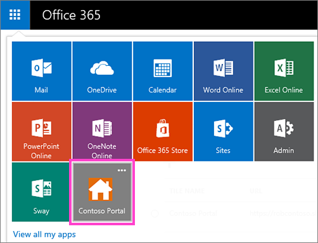Click the View all my apps link

[44, 234]
